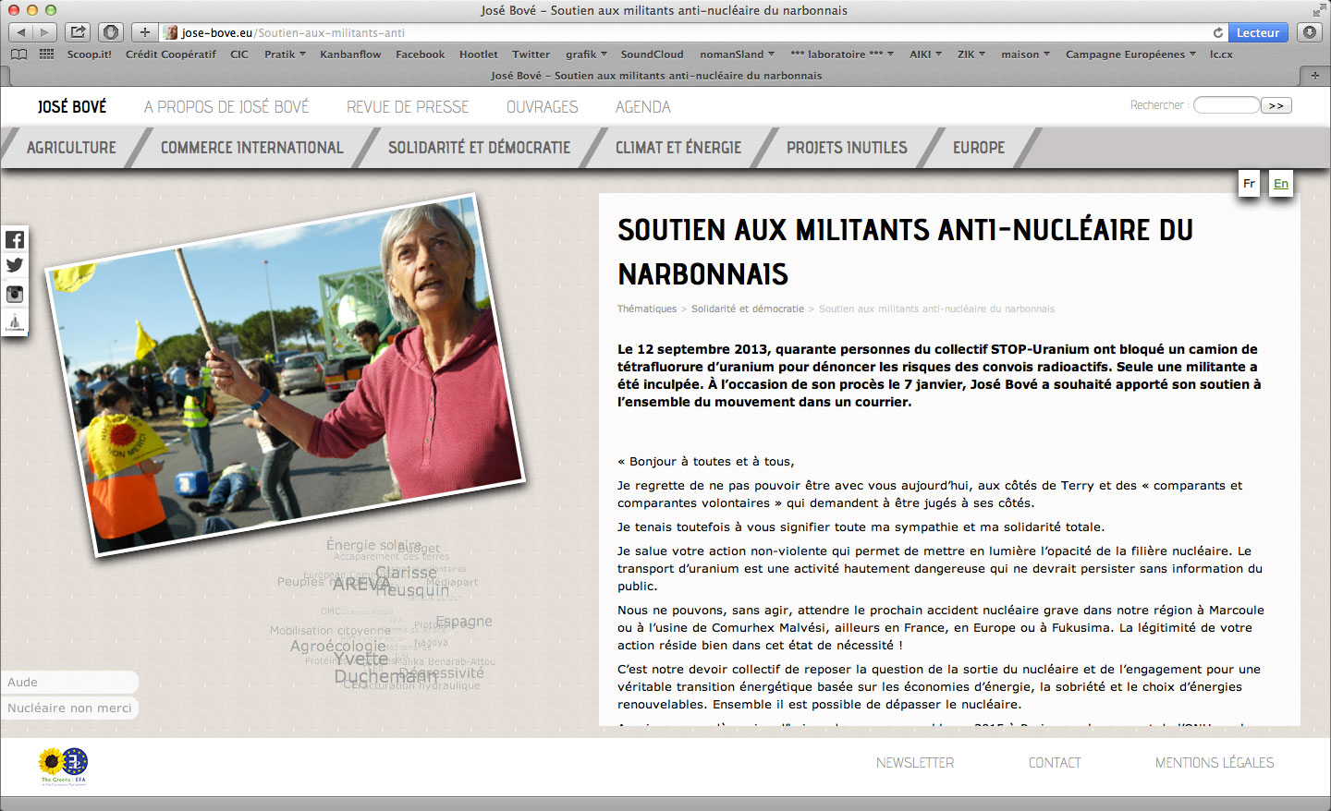Expand the Pratik bookmarks folder
This screenshot has height=811, width=1331.
pyautogui.click(x=285, y=54)
